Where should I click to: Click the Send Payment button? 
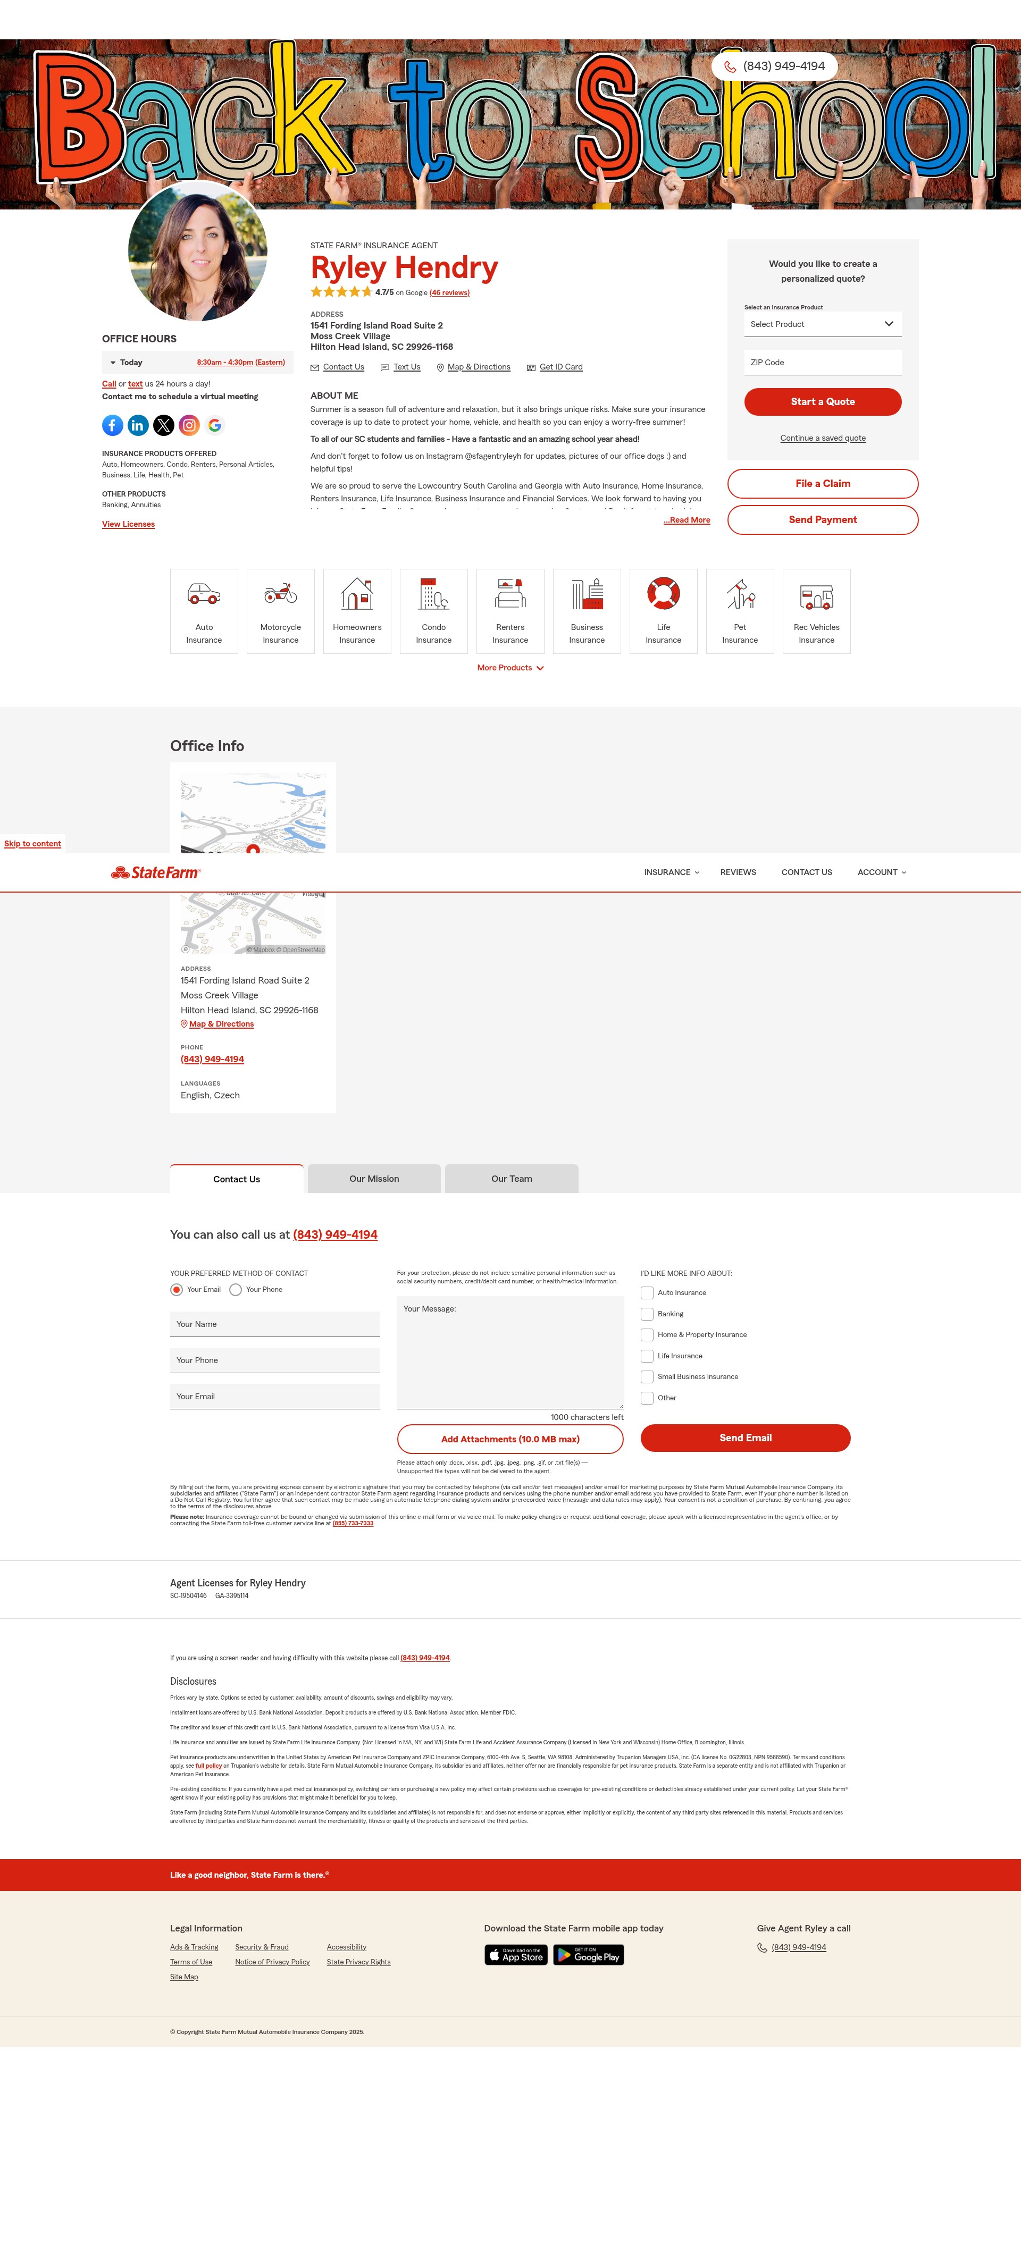coord(823,520)
